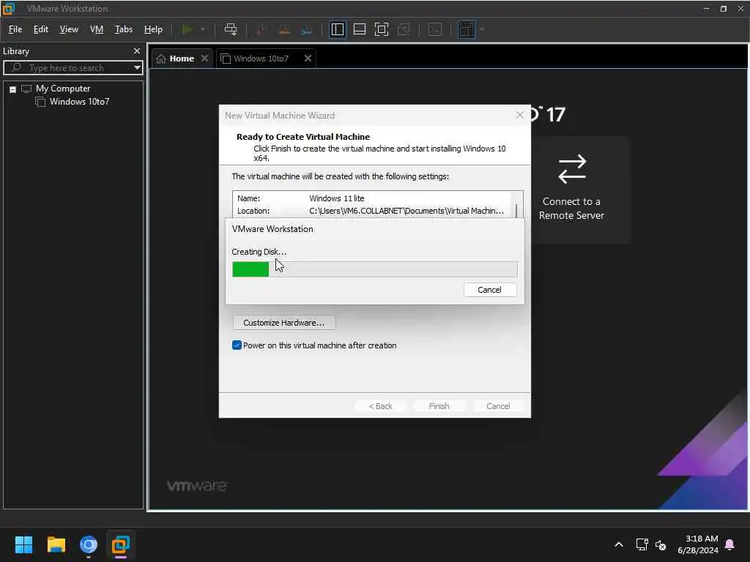This screenshot has width=750, height=562.
Task: Click Send Ctrl+Alt+Del toolbar icon
Action: [231, 29]
